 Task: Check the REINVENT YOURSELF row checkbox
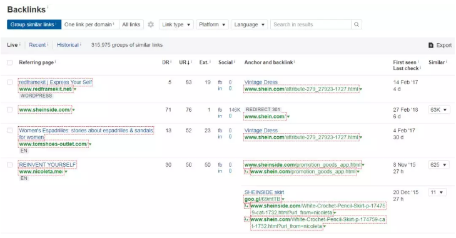pos(9,165)
